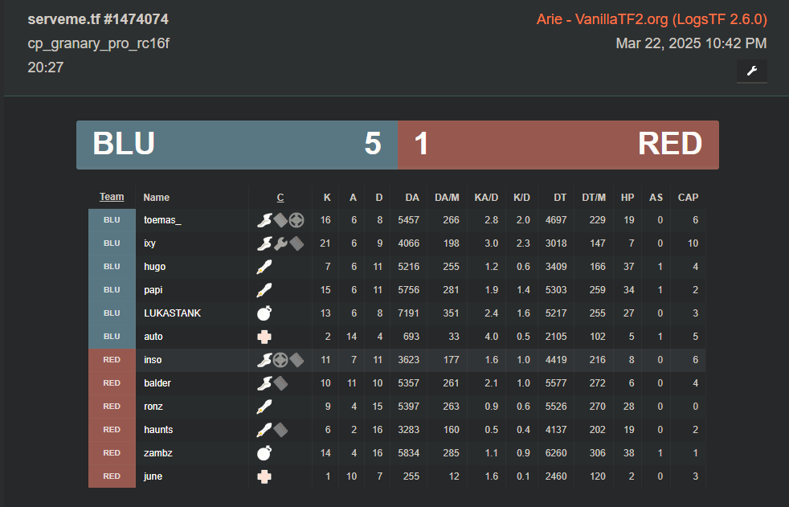Sort players by the C class column
789x507 pixels.
280,197
